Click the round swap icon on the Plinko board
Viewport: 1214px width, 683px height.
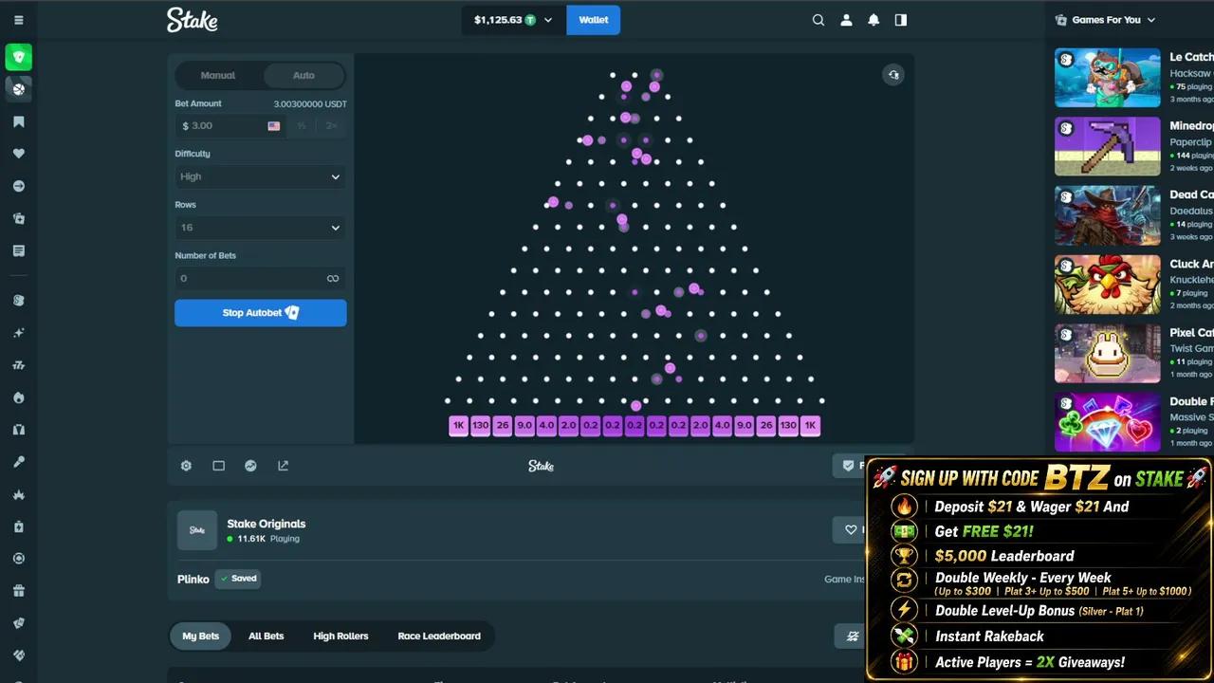[893, 75]
